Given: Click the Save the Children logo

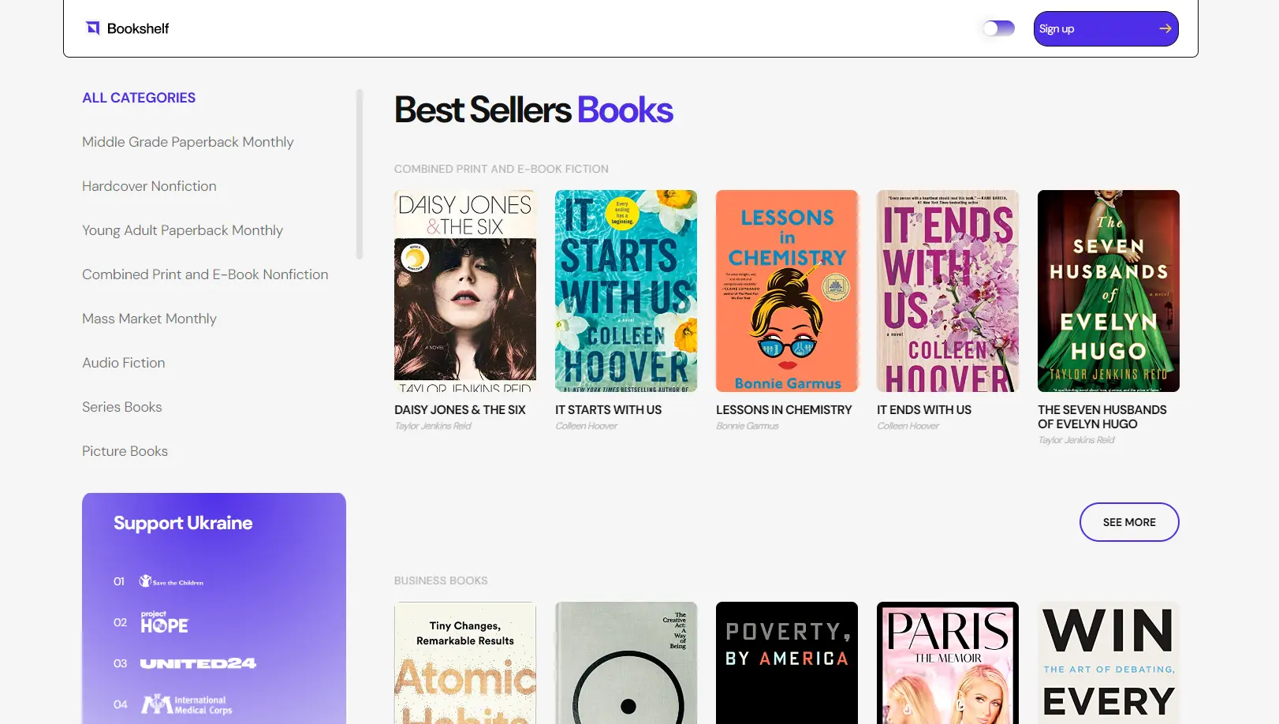Looking at the screenshot, I should (171, 581).
